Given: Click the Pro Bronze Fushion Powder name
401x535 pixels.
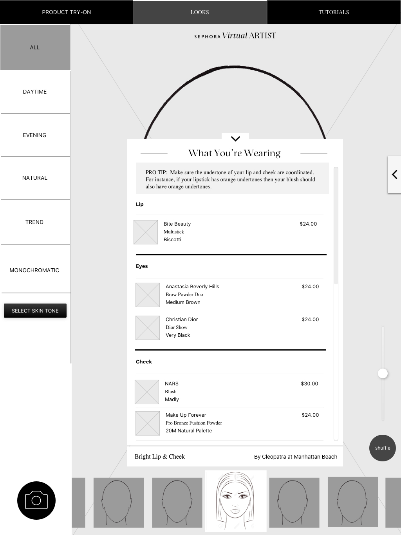Looking at the screenshot, I should [194, 423].
